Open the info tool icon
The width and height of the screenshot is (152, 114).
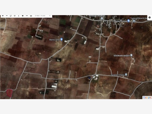coord(19,16)
